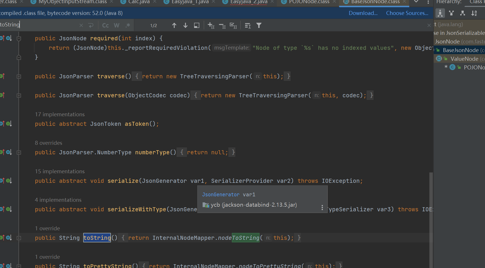485x268 pixels.
Task: Collapse the required method fold marker
Action: [x=19, y=38]
